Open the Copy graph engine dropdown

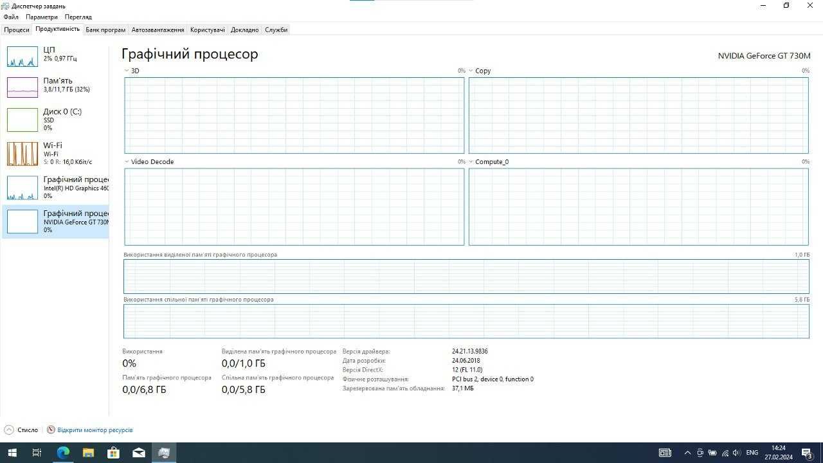point(471,71)
